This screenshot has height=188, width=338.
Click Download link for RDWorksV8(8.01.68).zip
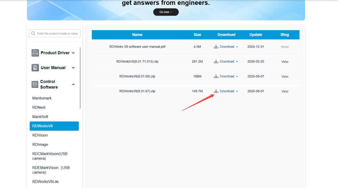(227, 76)
